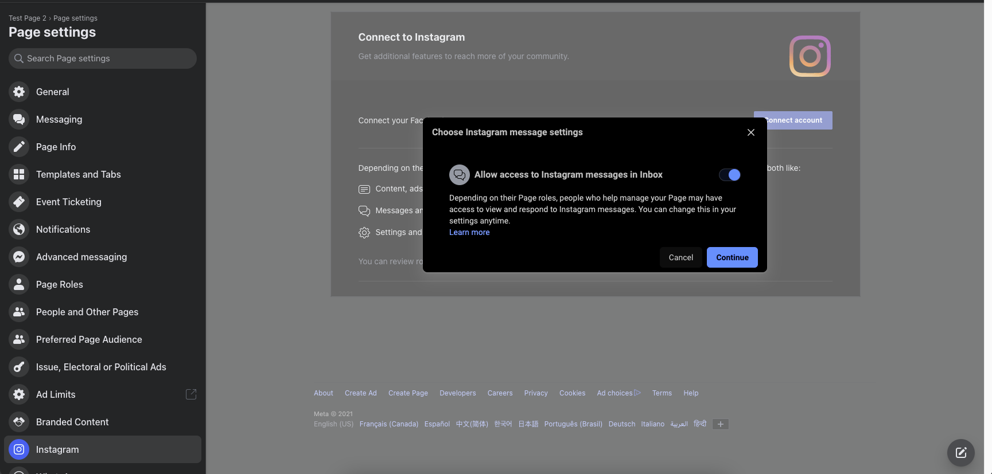Viewport: 992px width, 474px height.
Task: Click the Ad Limits external link icon
Action: 191,394
